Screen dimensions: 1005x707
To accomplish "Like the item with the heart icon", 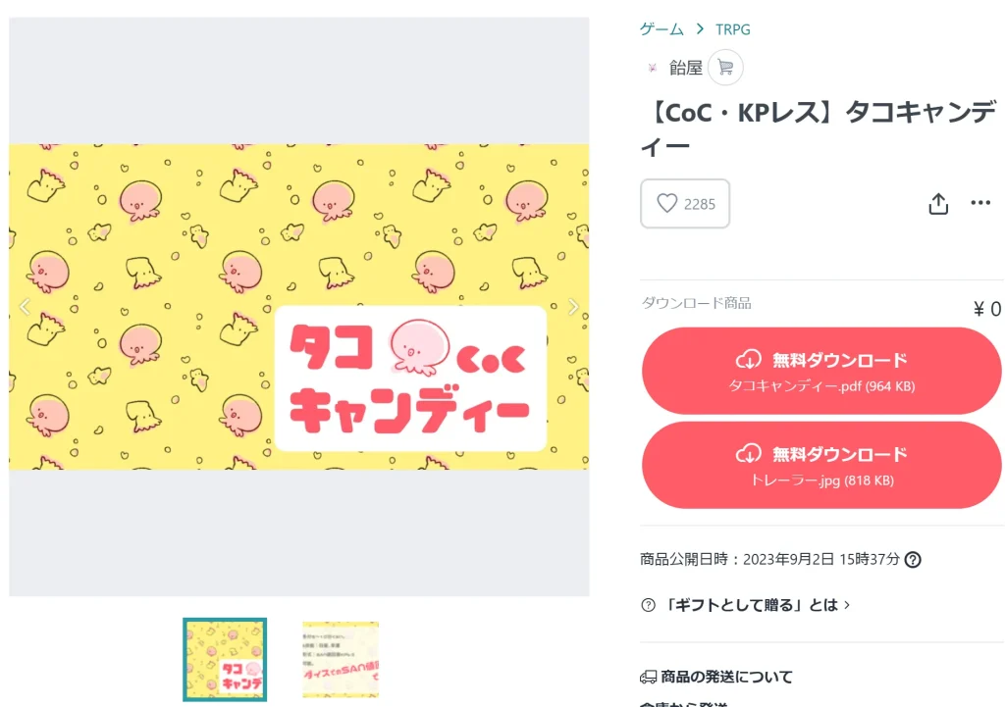I will pos(684,204).
